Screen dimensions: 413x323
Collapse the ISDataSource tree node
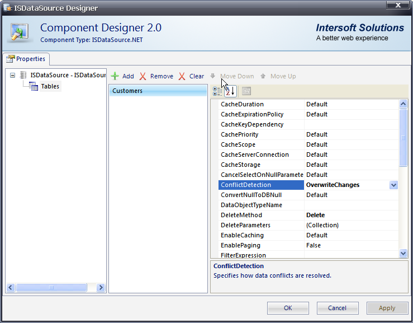point(12,75)
